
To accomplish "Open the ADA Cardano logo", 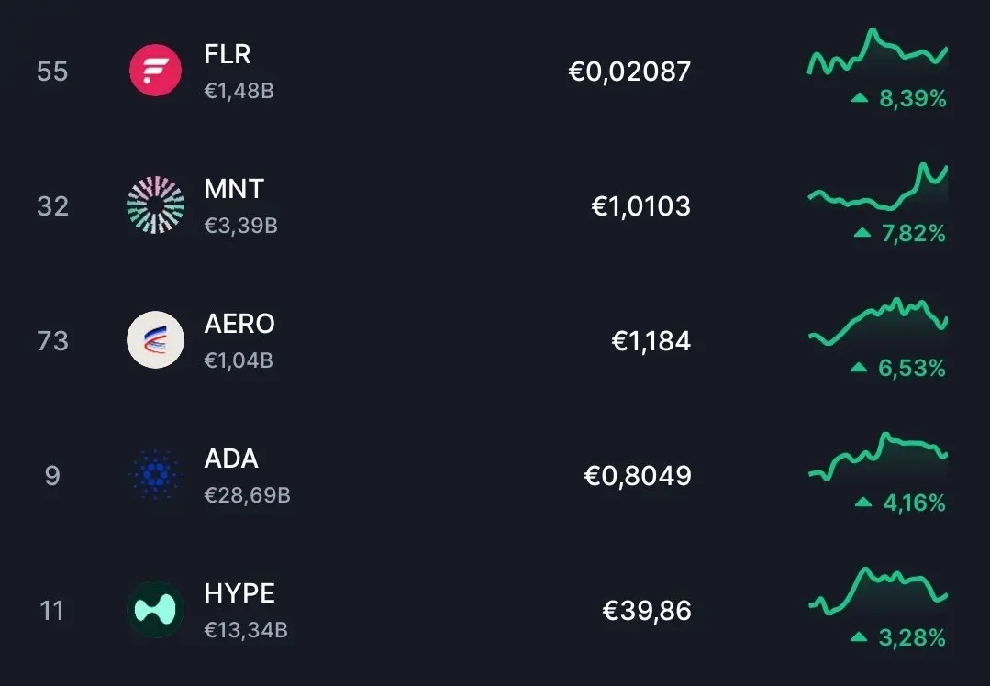I will click(x=155, y=474).
